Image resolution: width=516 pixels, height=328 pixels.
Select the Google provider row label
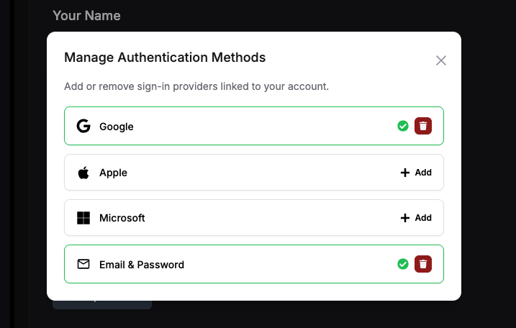[117, 127]
